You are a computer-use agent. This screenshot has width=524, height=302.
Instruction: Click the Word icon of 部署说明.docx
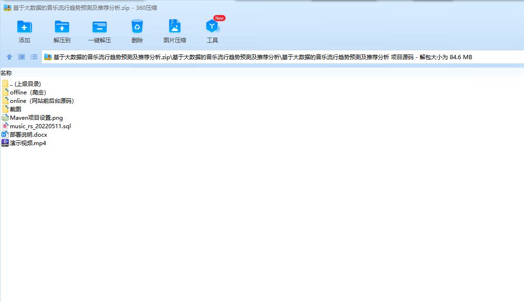point(5,134)
